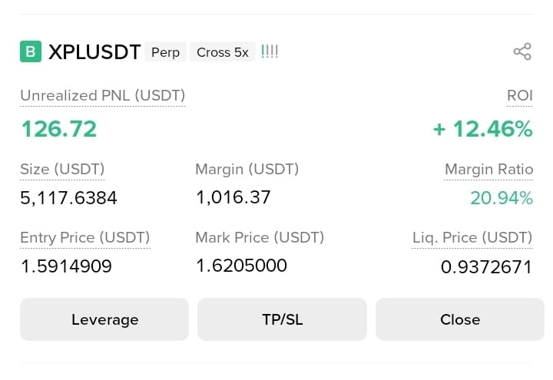Open the XPLUSDT symbol name
553x380 pixels.
[94, 52]
